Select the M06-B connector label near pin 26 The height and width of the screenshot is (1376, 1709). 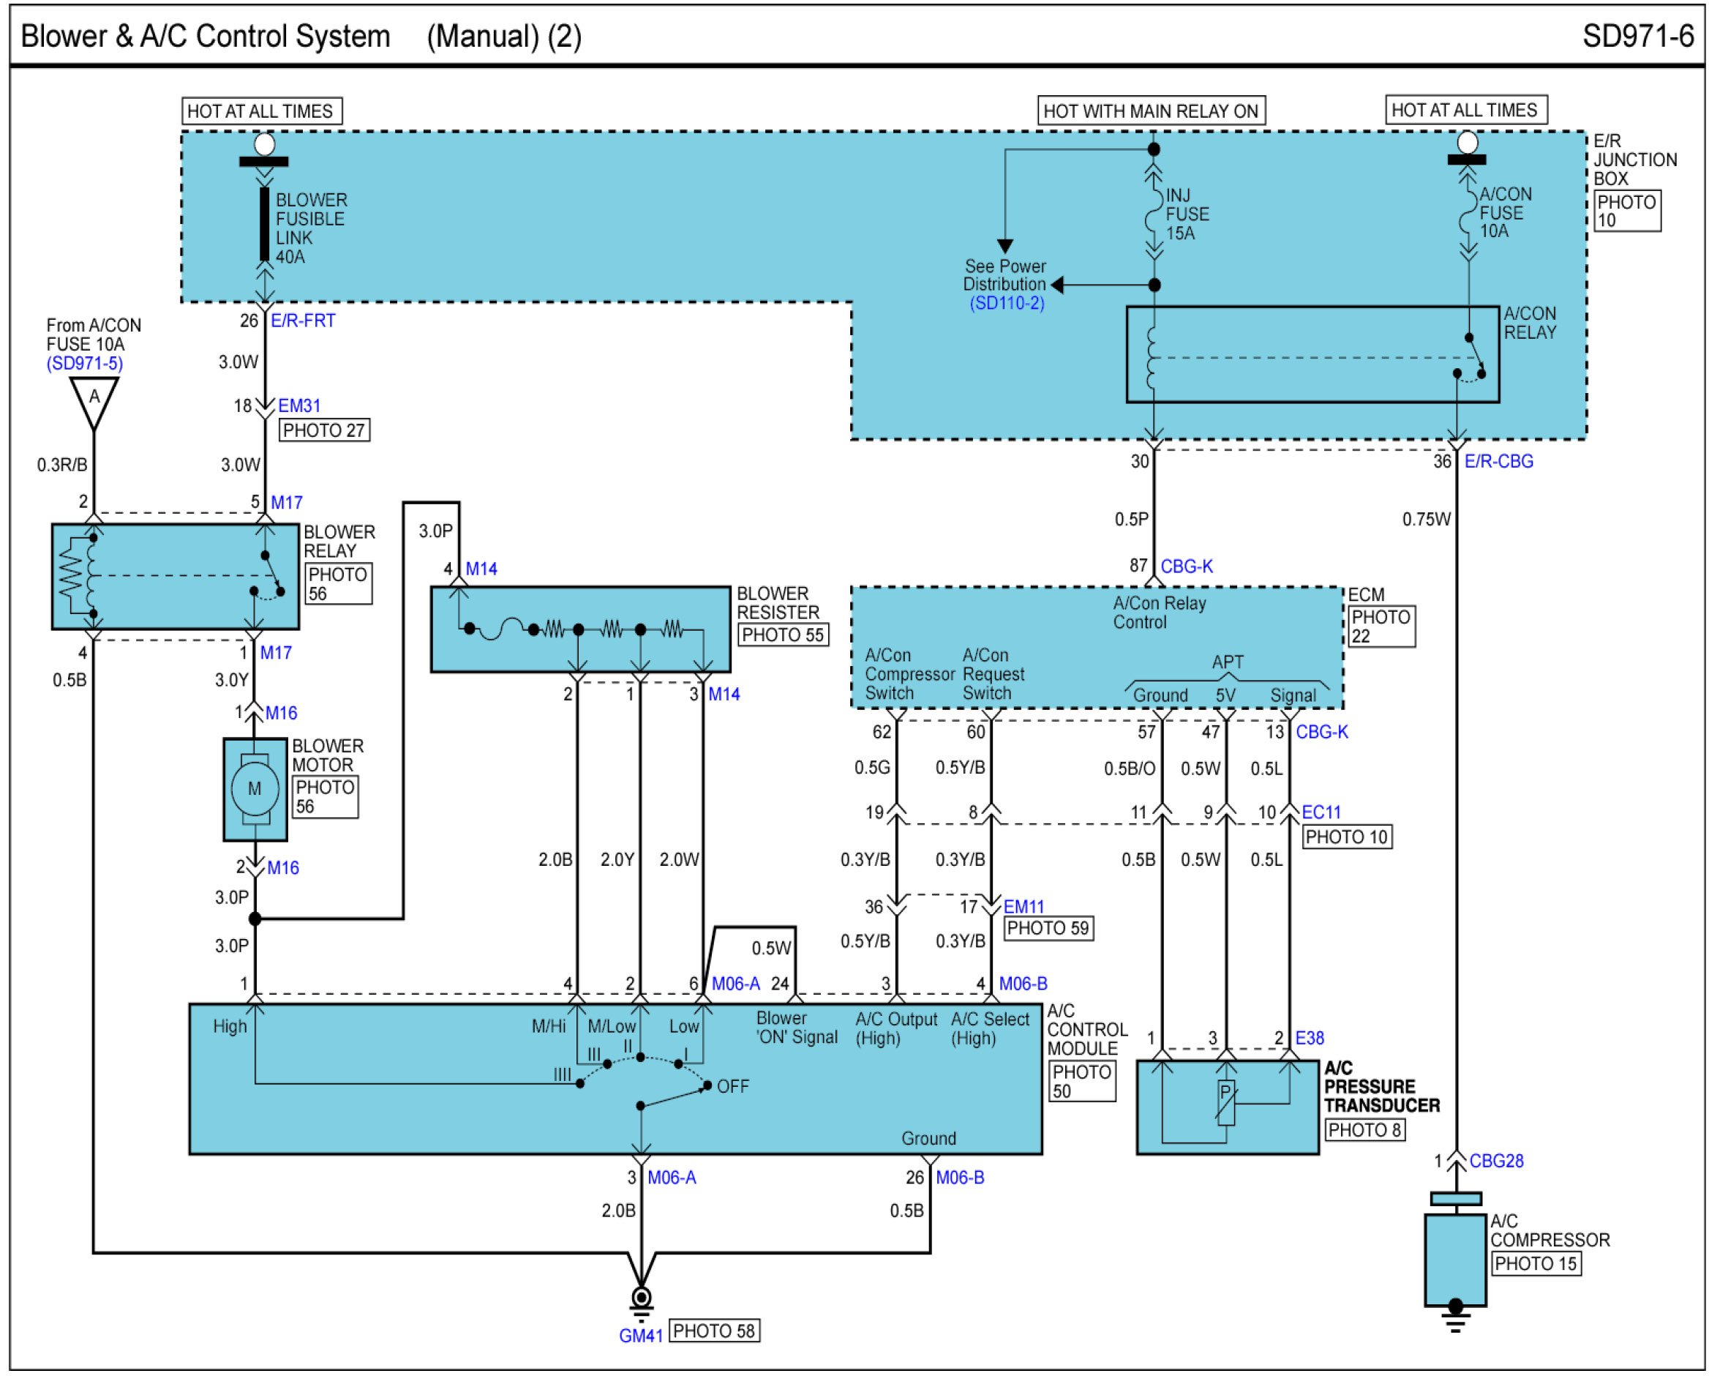click(x=960, y=1178)
